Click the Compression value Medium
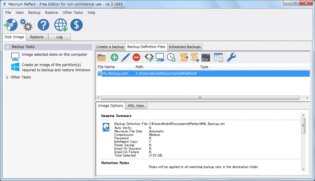The height and width of the screenshot is (181, 315). point(154,135)
